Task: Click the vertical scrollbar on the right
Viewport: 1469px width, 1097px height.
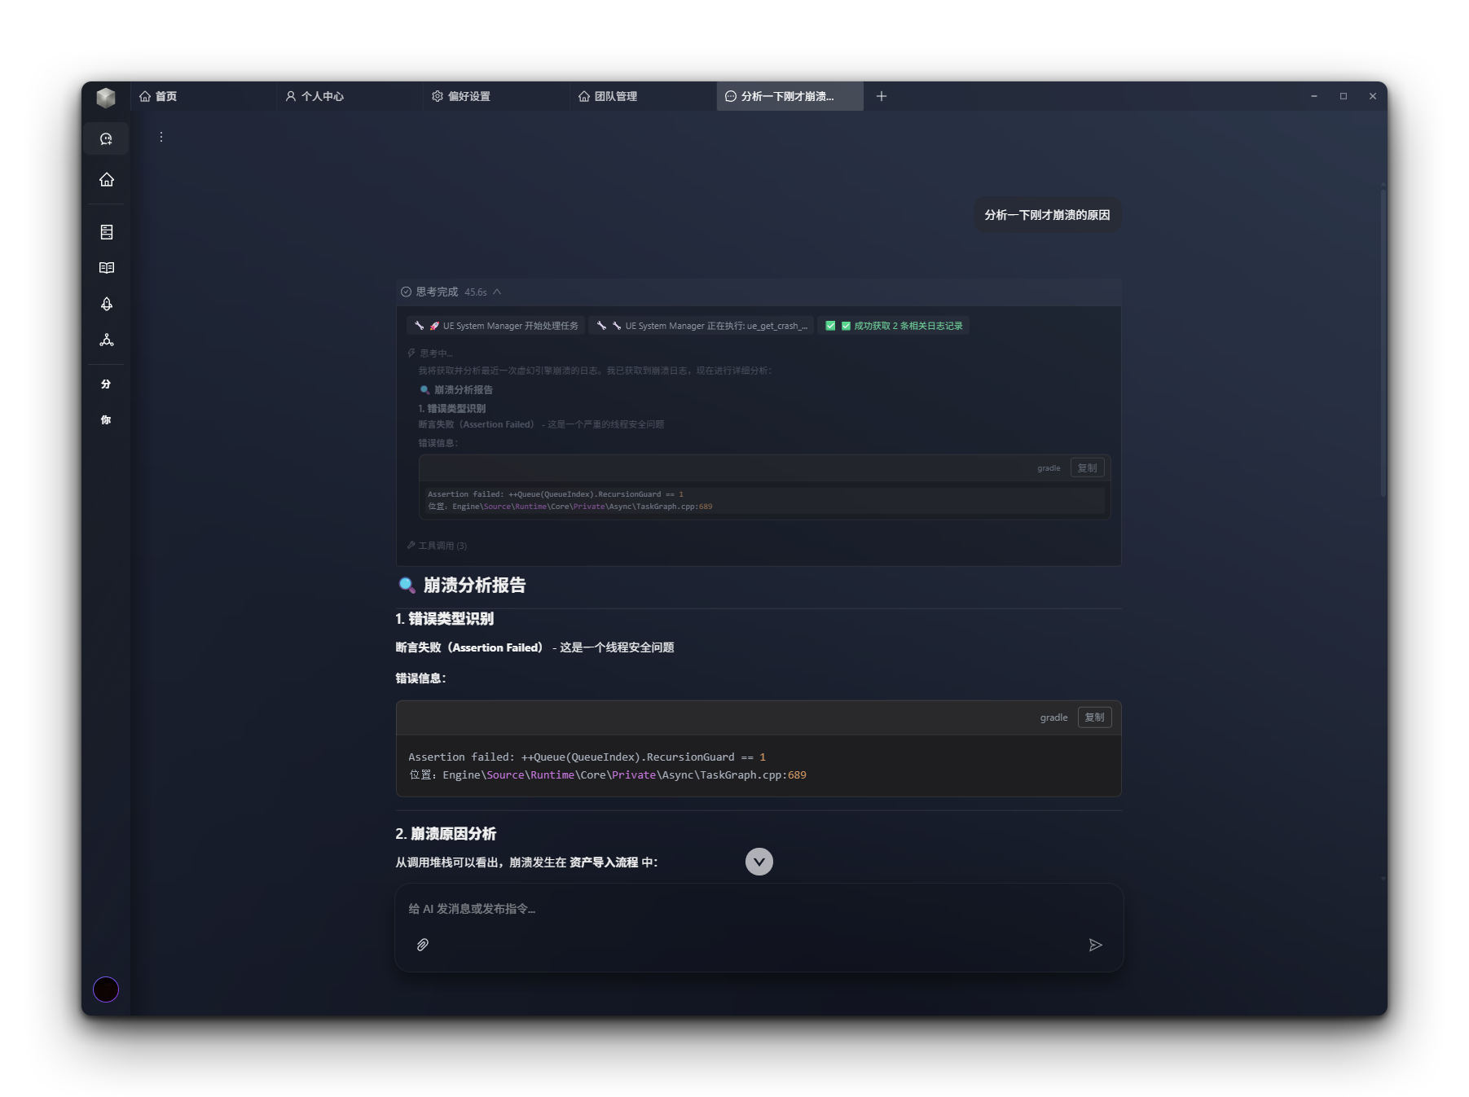Action: 1383,342
